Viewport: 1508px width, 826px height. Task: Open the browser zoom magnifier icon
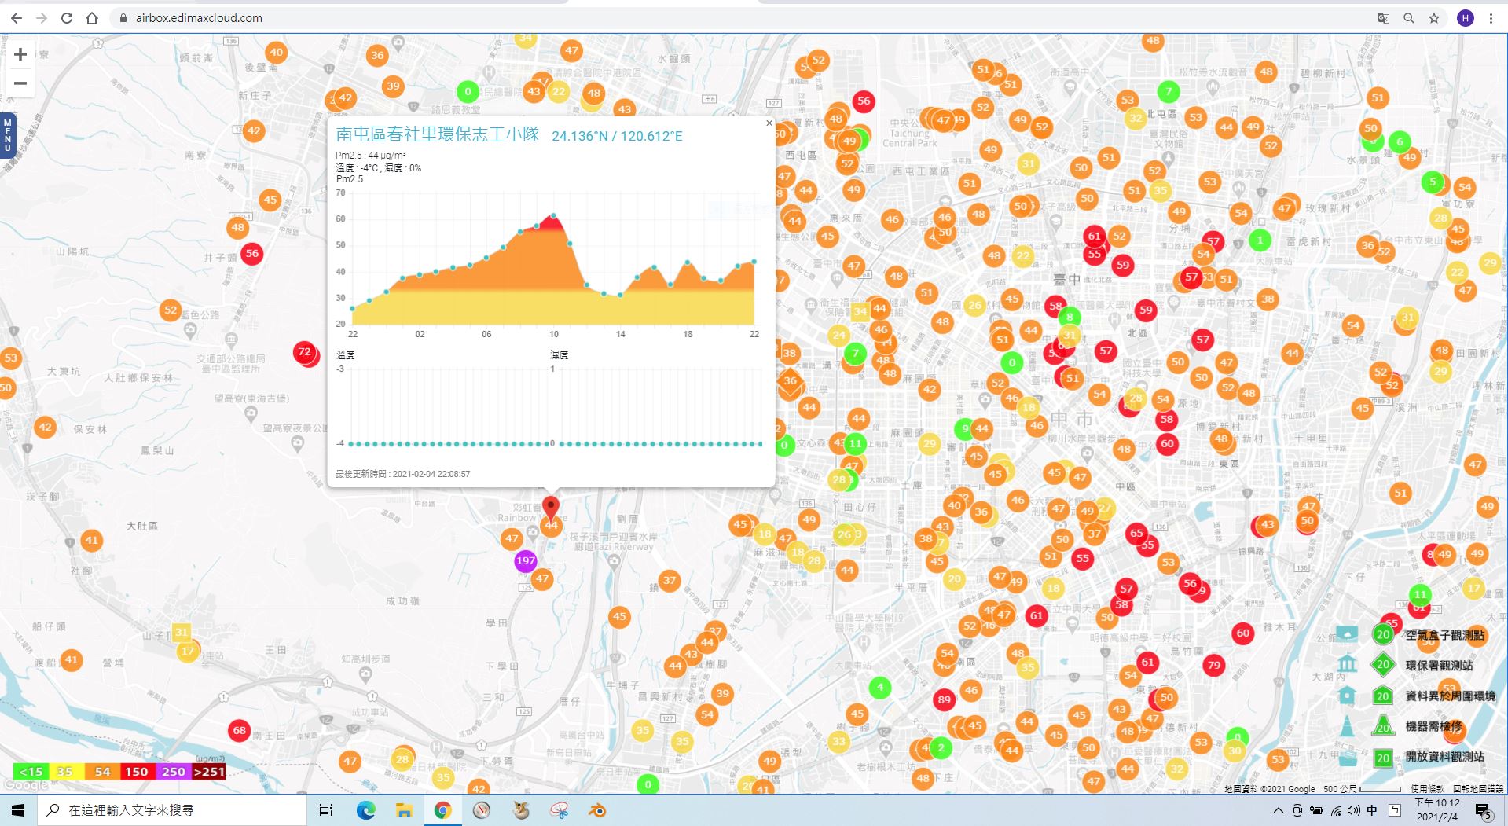1409,18
